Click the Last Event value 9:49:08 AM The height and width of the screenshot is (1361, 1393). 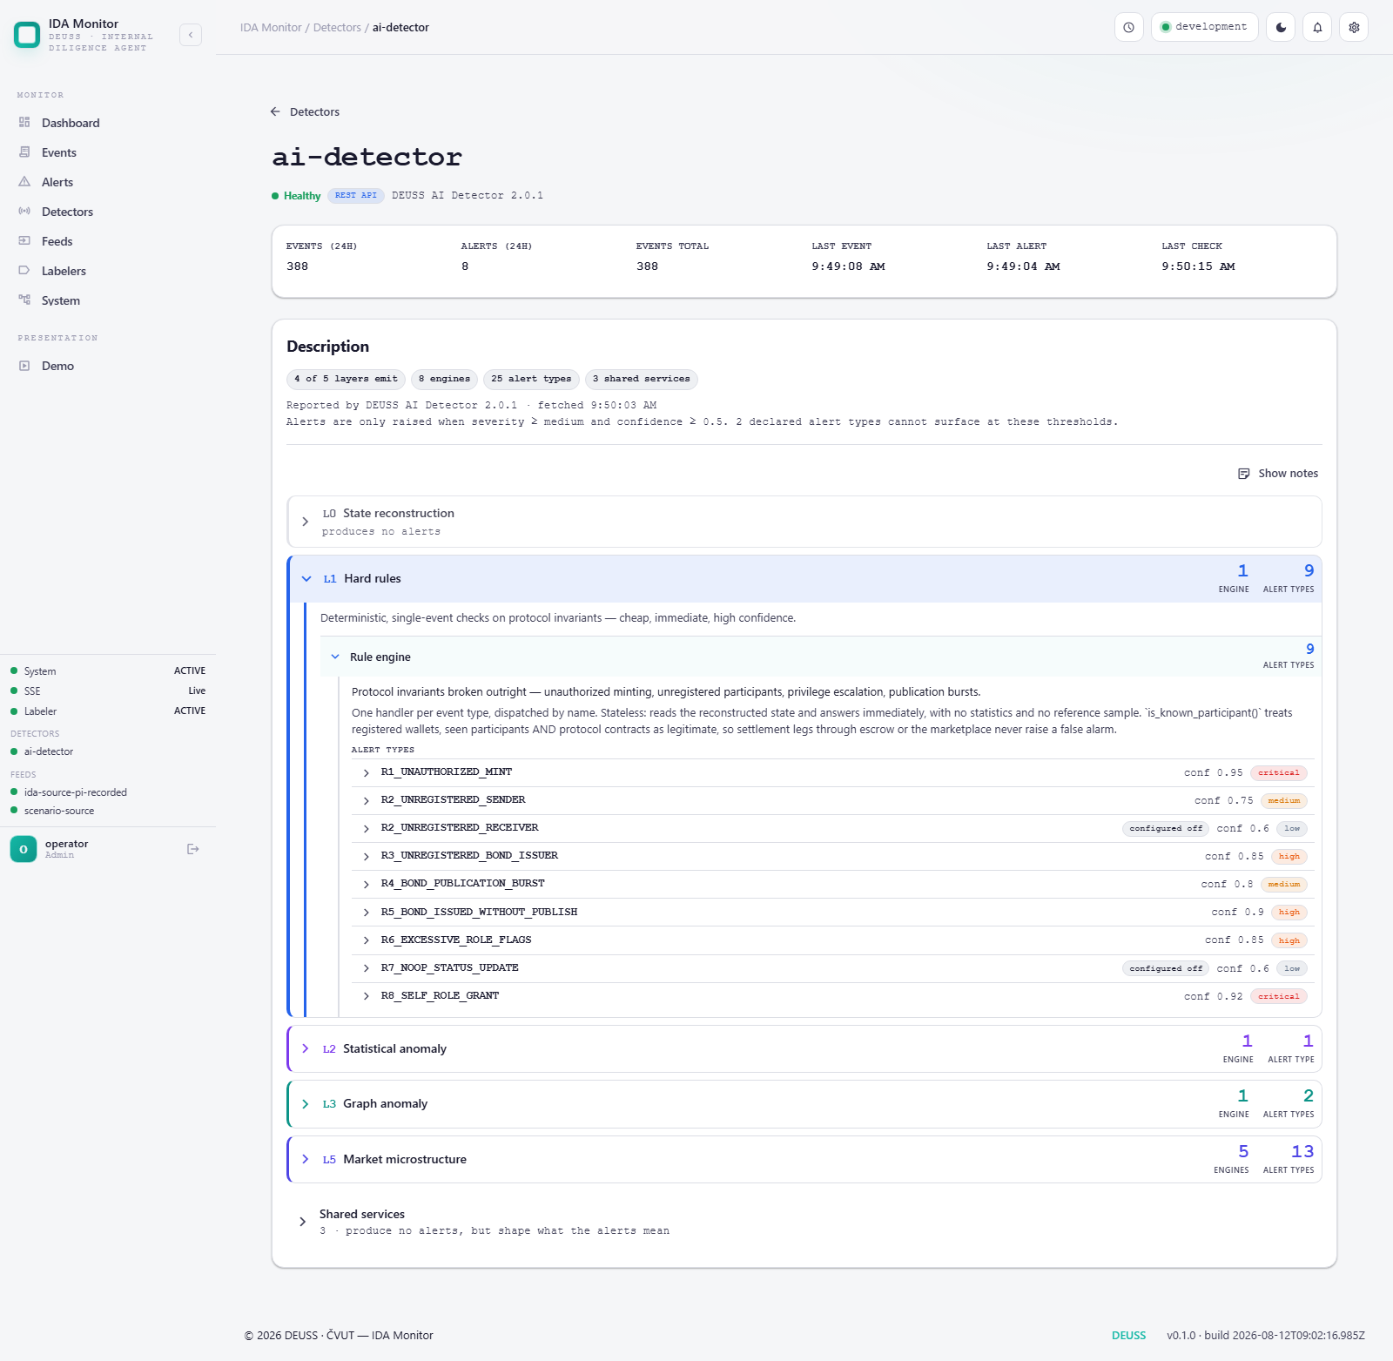[848, 266]
